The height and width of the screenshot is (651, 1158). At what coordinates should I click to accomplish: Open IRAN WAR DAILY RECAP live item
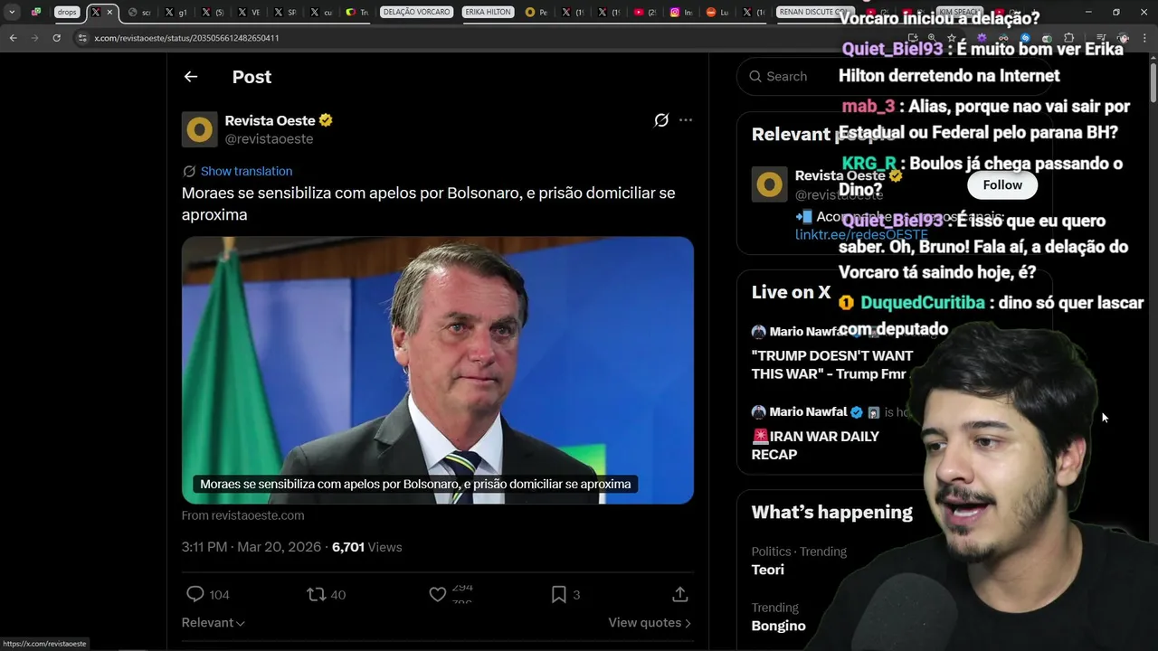click(x=815, y=445)
